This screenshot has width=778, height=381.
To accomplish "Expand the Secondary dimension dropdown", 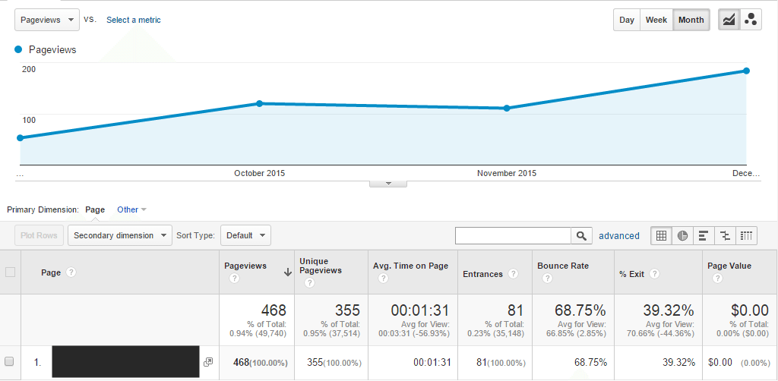I will [121, 235].
